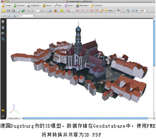Screen dimensions: 156x140
Task: Click inside the Find search field
Action: click(x=26, y=16)
